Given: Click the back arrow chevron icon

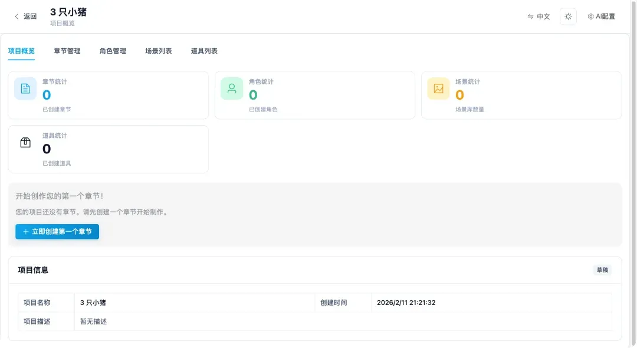Looking at the screenshot, I should (17, 17).
